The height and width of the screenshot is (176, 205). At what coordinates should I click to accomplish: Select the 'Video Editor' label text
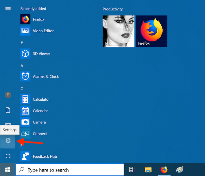[x=43, y=31]
